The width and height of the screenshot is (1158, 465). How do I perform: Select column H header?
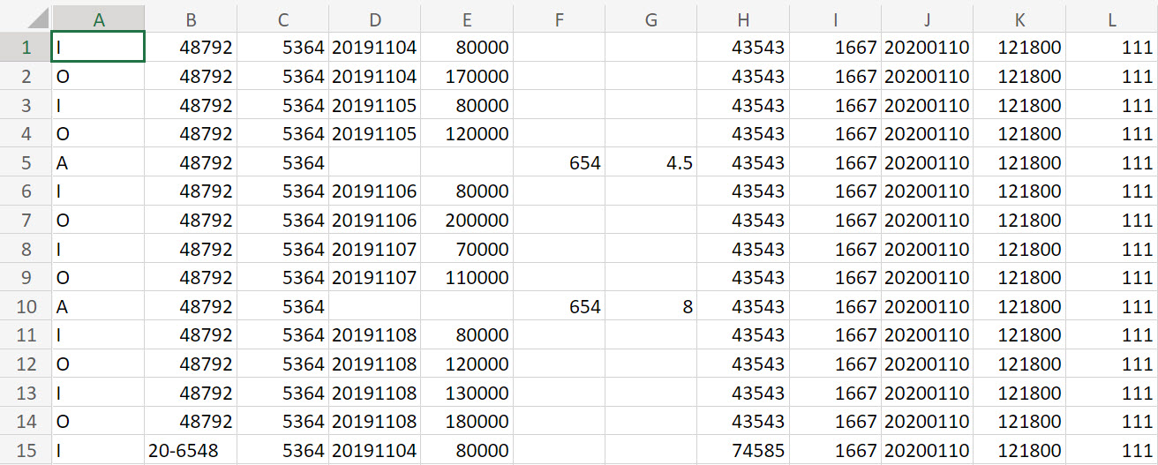tap(743, 19)
